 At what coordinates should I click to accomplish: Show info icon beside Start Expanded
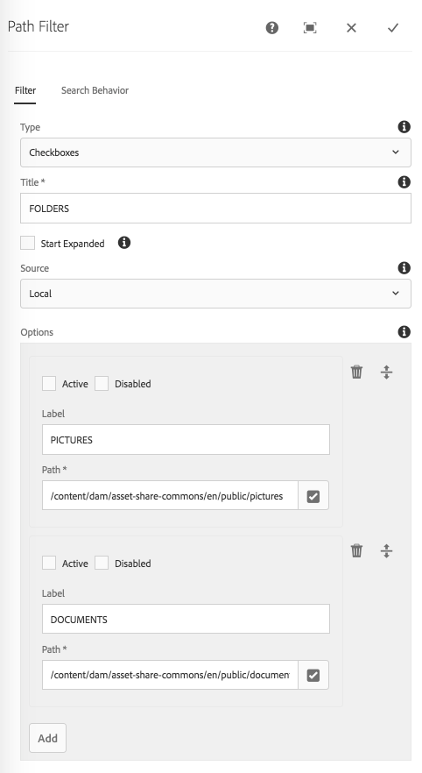(124, 243)
